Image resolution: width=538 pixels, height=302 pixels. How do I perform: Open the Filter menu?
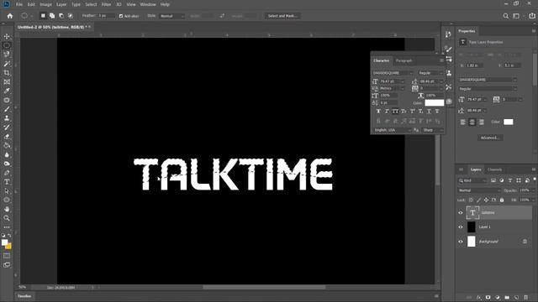(x=106, y=4)
